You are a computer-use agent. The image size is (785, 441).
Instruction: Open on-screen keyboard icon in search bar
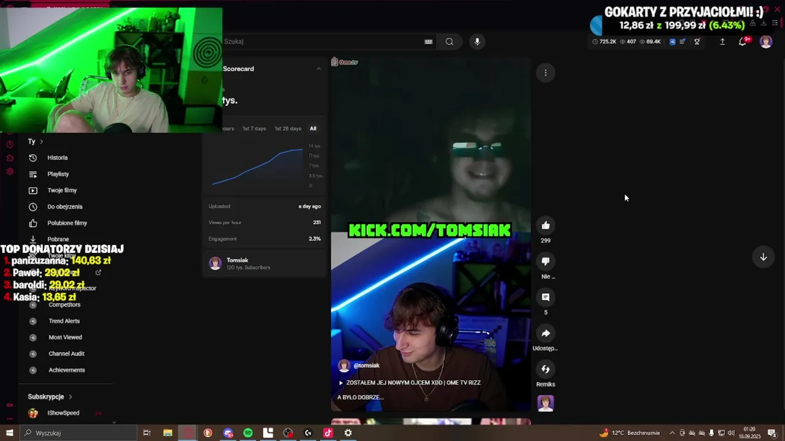(429, 42)
